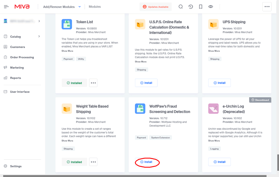Install the UPS Shipping module

[219, 83]
